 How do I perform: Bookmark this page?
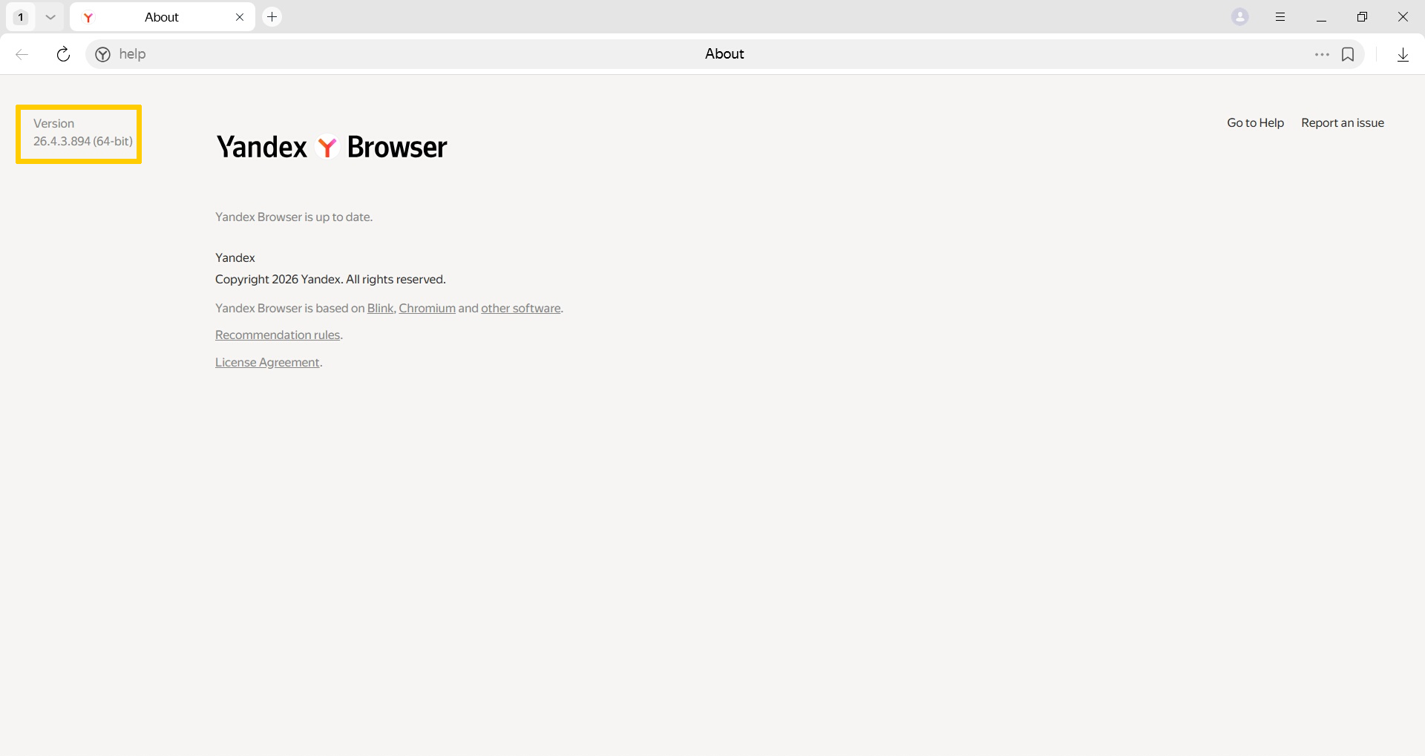1348,54
